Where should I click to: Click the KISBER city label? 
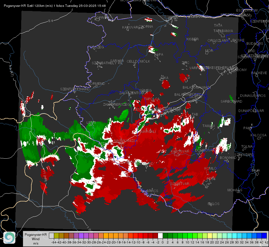pos(193,39)
